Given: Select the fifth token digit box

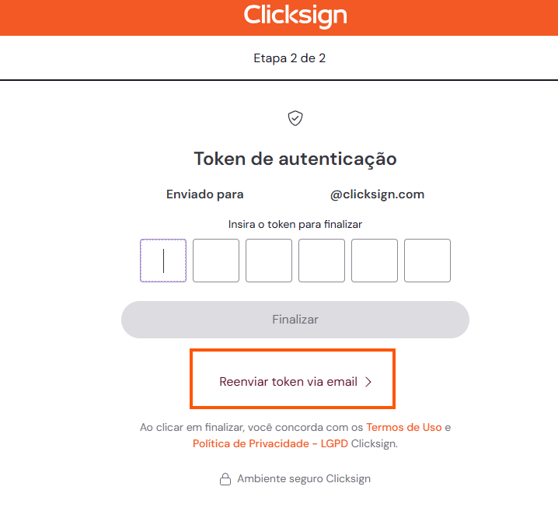Looking at the screenshot, I should pyautogui.click(x=375, y=261).
